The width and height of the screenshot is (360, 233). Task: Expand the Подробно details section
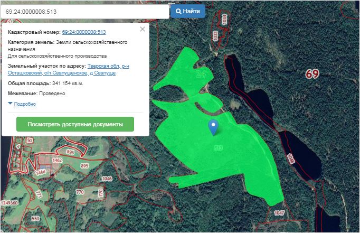tap(25, 104)
